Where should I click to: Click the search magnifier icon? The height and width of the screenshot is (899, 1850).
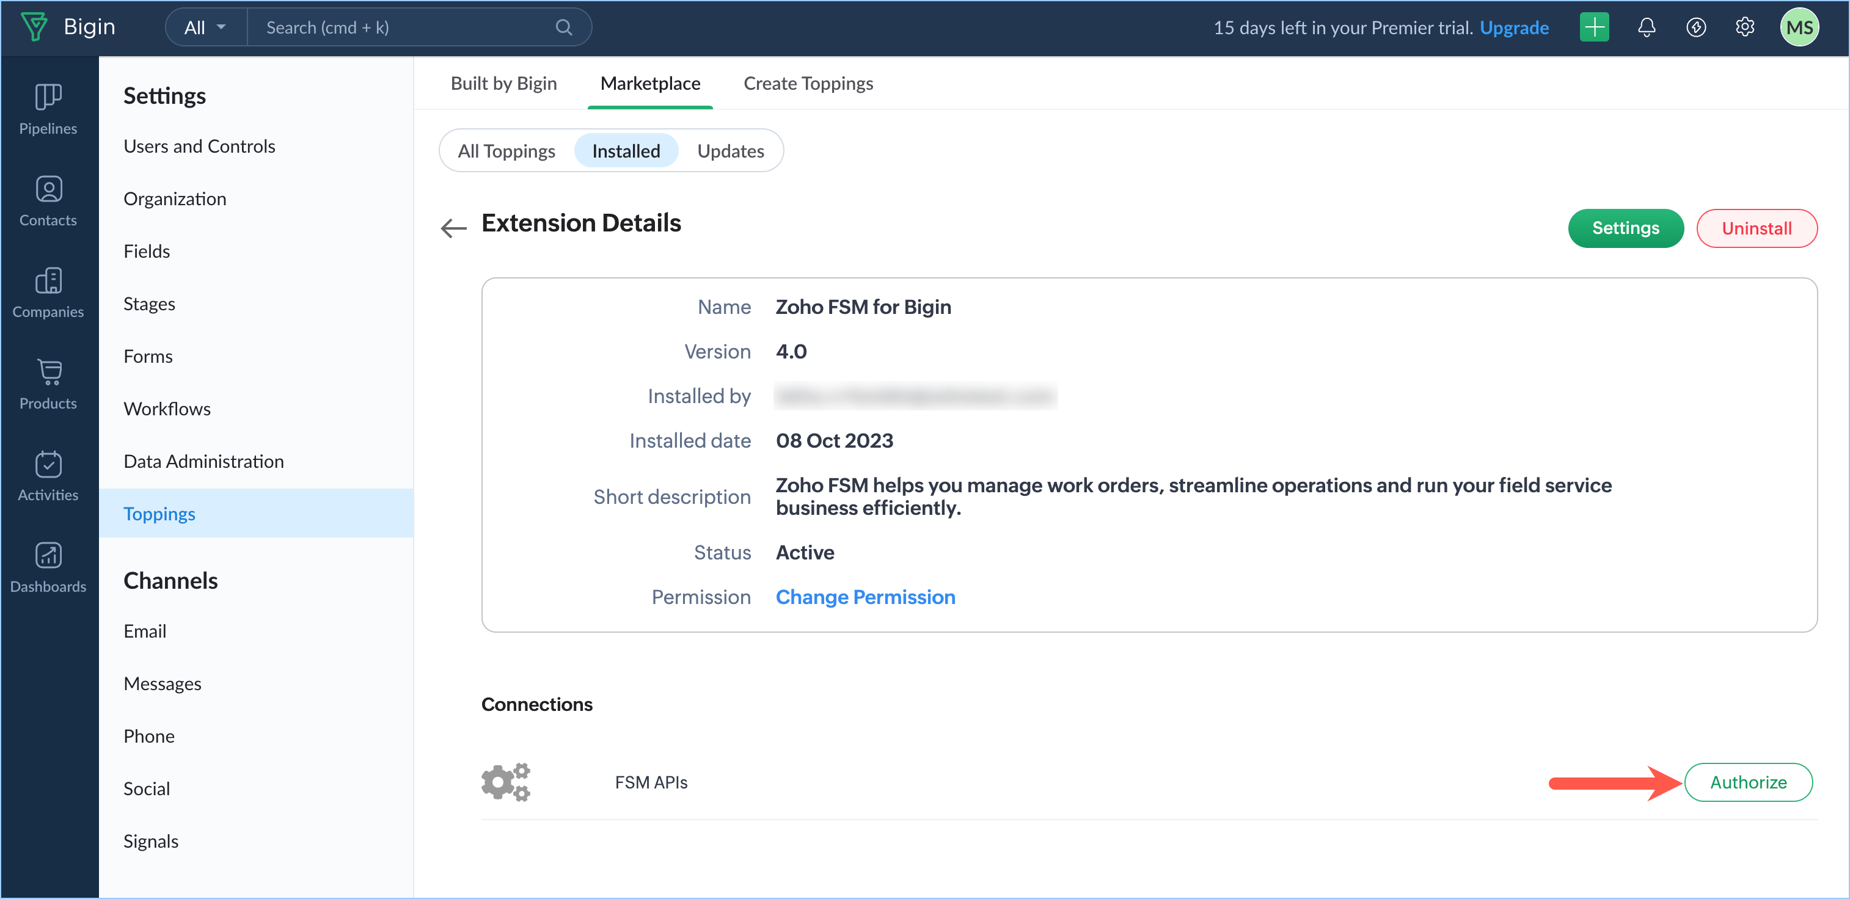click(x=565, y=27)
